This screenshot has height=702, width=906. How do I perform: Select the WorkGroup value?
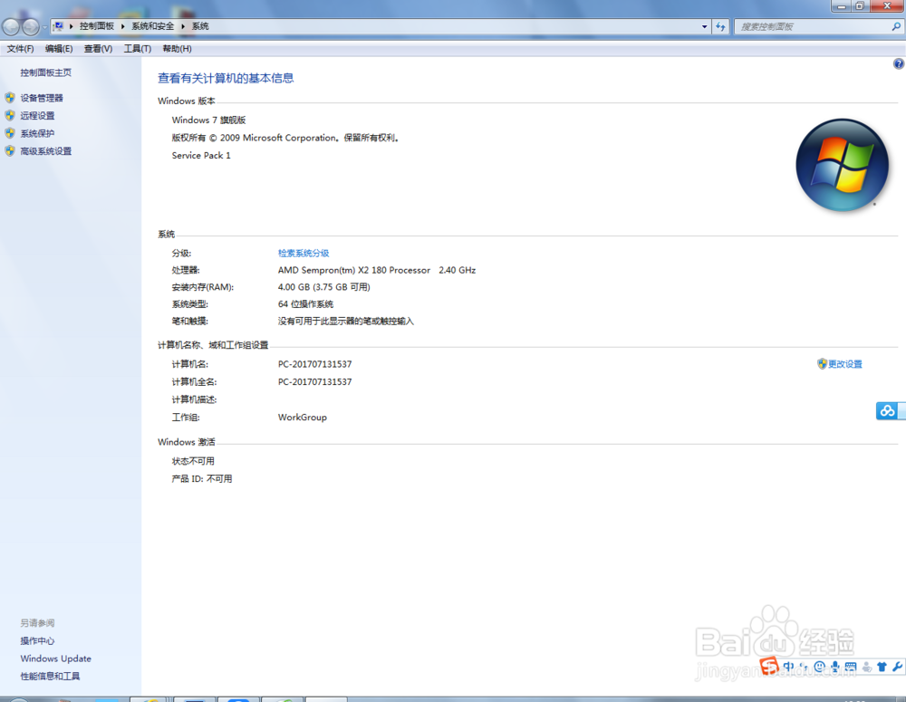[x=303, y=418]
